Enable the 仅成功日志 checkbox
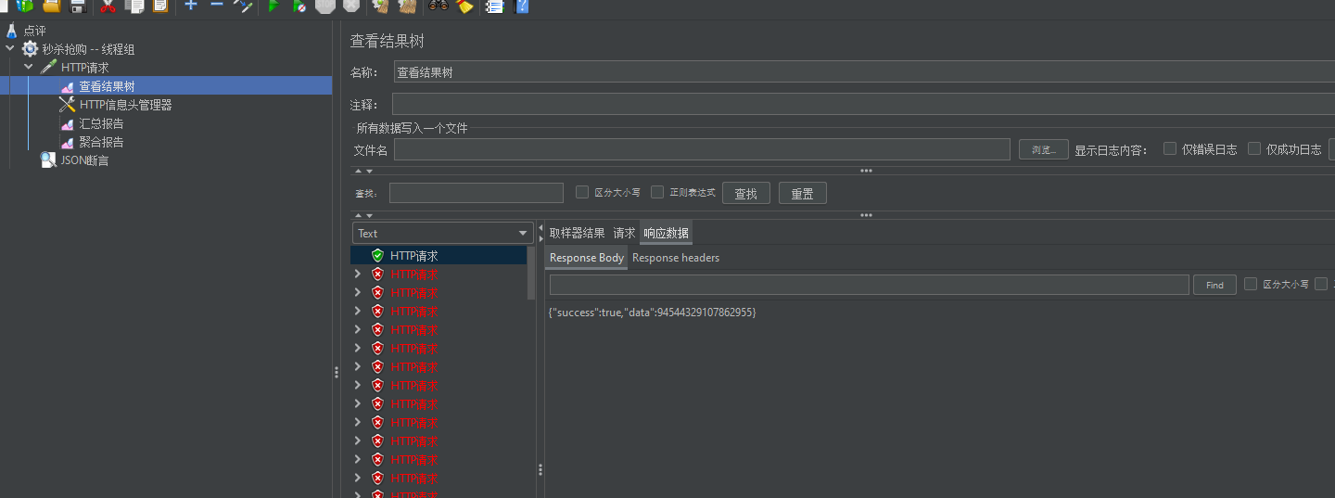This screenshot has width=1335, height=498. (1254, 148)
